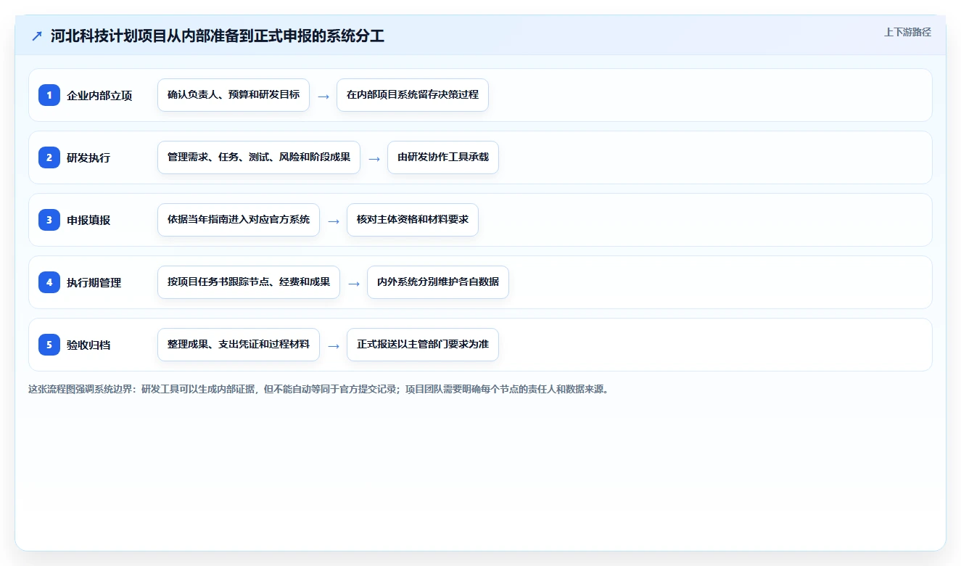Click the 由研发协作工具承载 box

tap(443, 157)
